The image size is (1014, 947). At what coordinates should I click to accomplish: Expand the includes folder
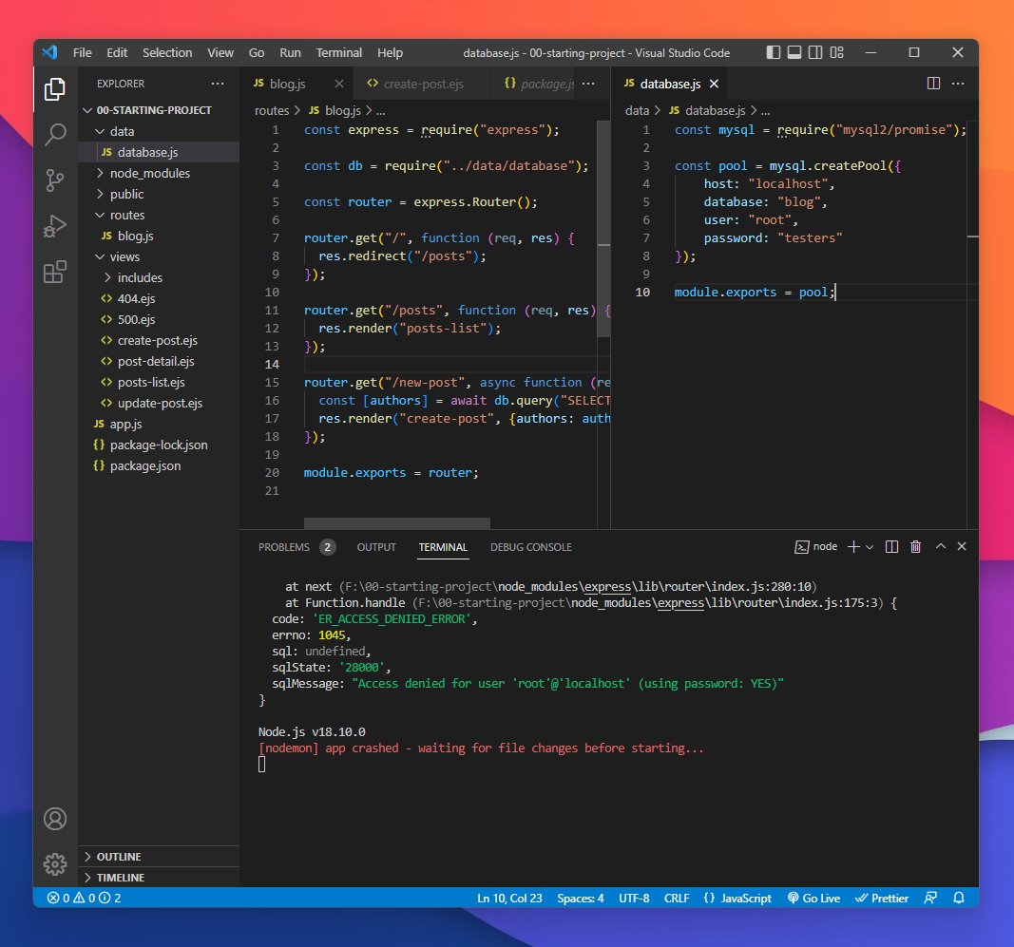(x=159, y=277)
